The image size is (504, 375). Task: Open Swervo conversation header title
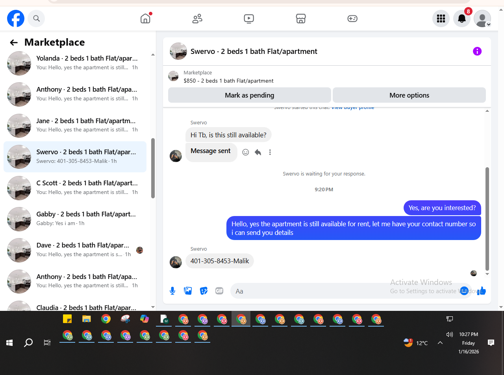pyautogui.click(x=254, y=52)
